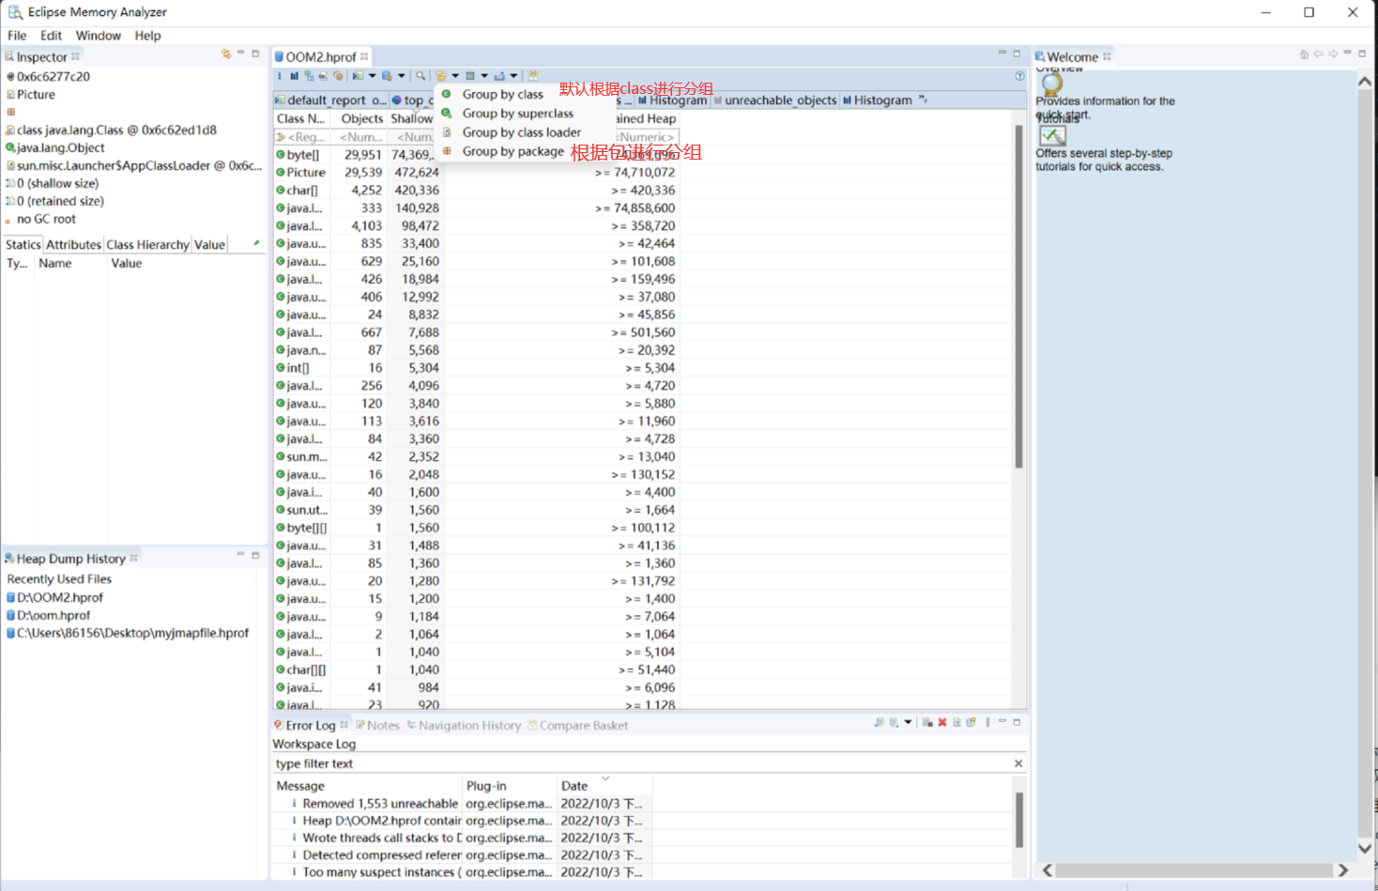Clear the Error Log filter text

click(1018, 763)
